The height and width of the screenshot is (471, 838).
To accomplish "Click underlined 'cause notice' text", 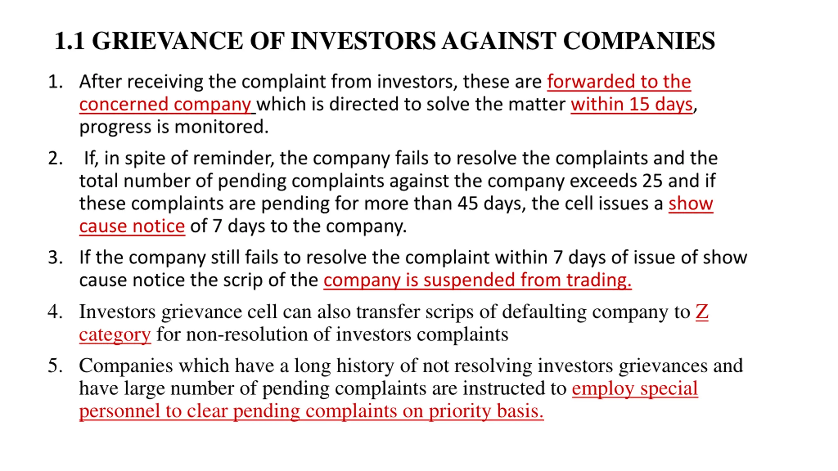I will tap(132, 226).
